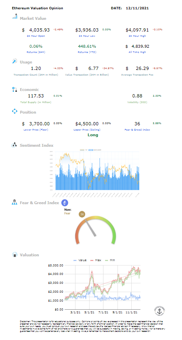Click the anchor stamp logo
This screenshot has height=340, width=182.
point(159,312)
